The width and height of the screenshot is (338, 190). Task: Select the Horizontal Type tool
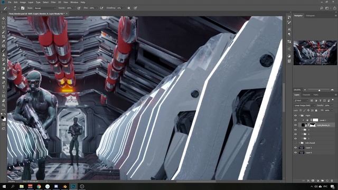[x=4, y=87]
